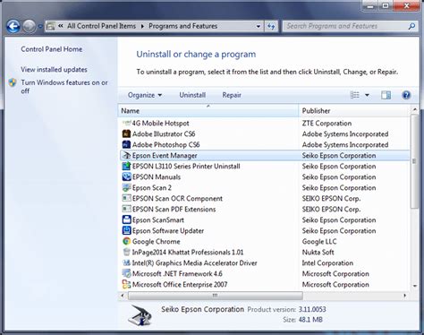
Task: Click EPSON Scan OCR Component icon
Action: 126,198
